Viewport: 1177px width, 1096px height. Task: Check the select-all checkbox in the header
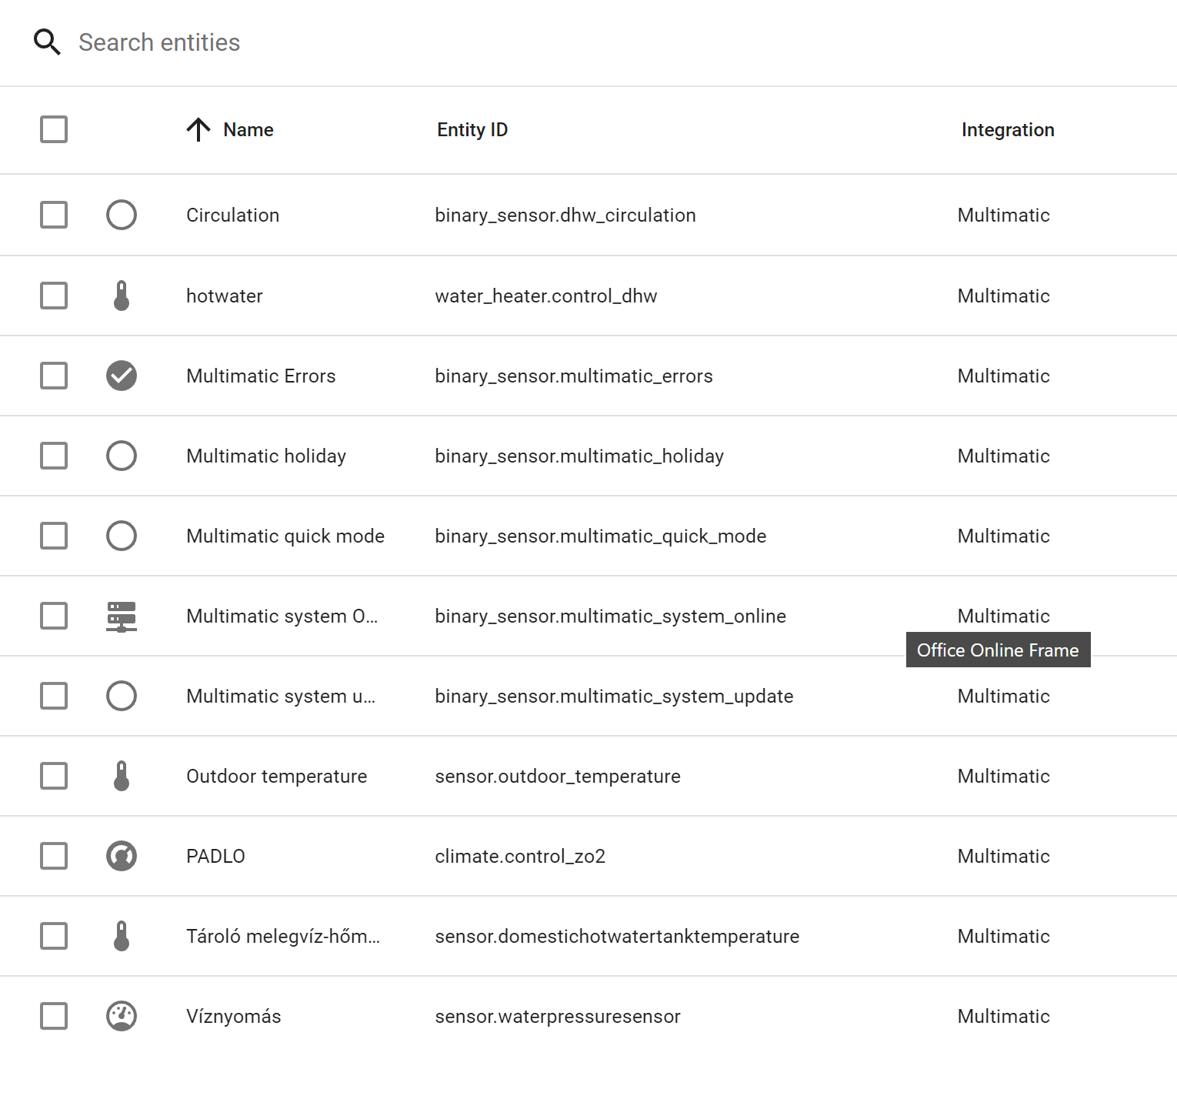(x=53, y=130)
